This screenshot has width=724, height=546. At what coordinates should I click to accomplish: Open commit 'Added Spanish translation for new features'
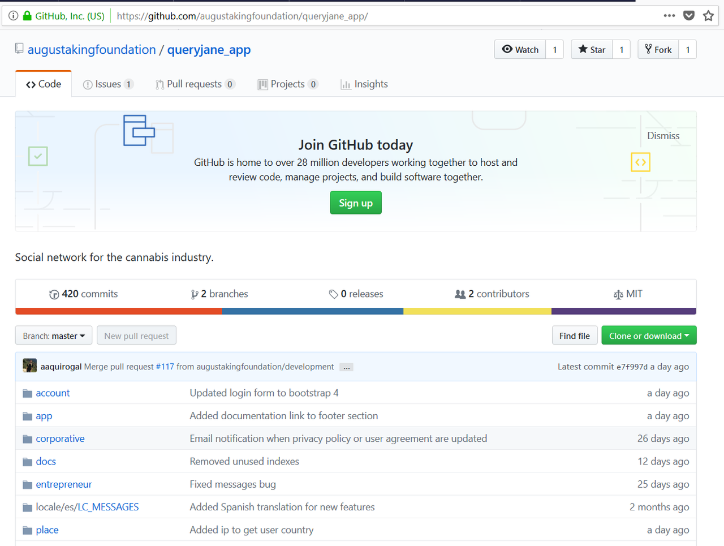pos(282,507)
